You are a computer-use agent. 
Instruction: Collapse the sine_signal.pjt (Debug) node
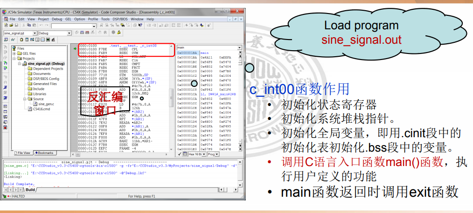(x=20, y=64)
